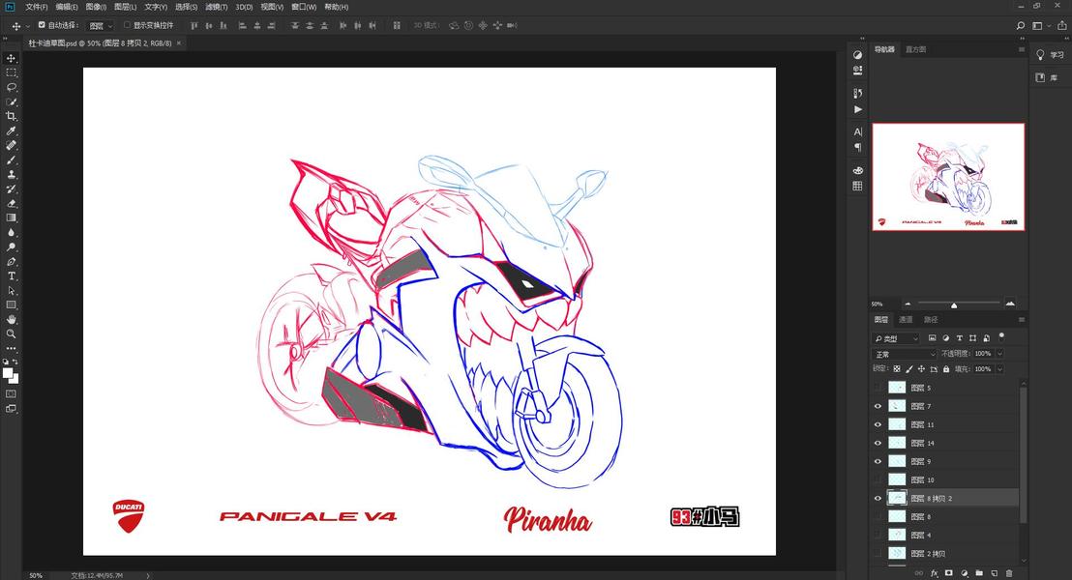The image size is (1072, 580).
Task: Create a new layer group folder
Action: (x=979, y=573)
